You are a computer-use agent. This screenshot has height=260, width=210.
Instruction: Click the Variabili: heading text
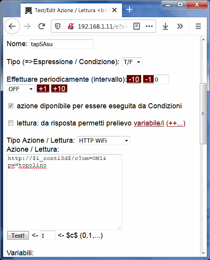click(20, 253)
